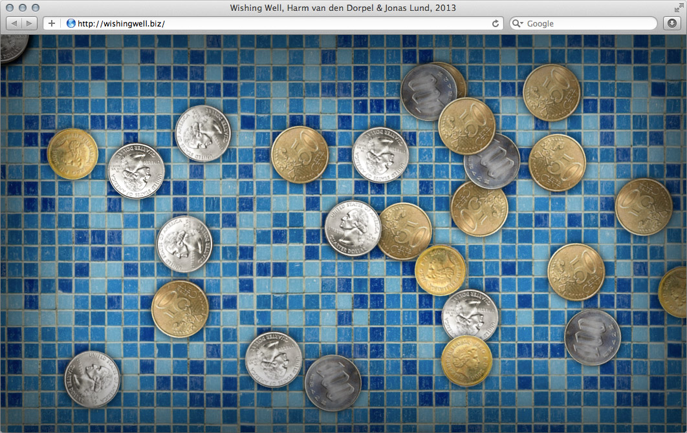The height and width of the screenshot is (433, 687).
Task: Reload the wishingwell.biz page
Action: pos(496,23)
